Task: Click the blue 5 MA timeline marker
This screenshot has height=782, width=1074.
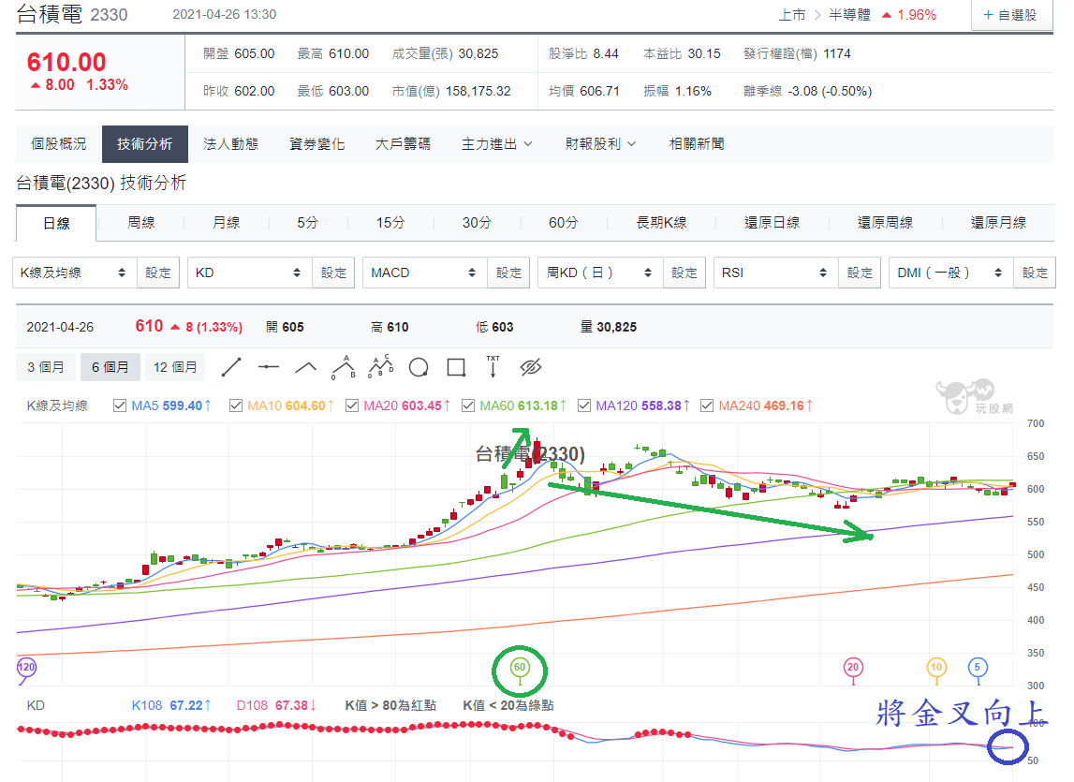Action: click(x=978, y=668)
